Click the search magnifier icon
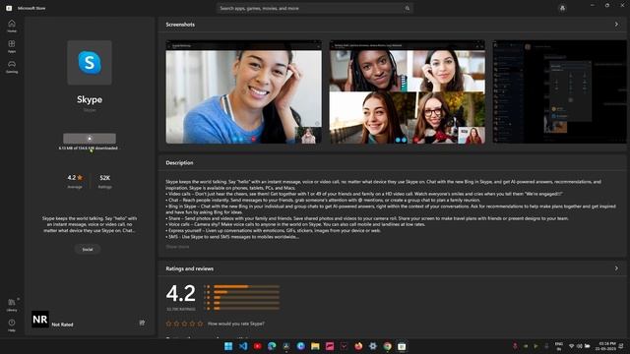Screen dimensions: 630x354 point(407,8)
